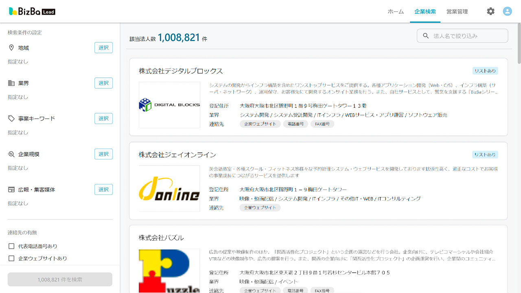Image resolution: width=521 pixels, height=293 pixels.
Task: Toggle 企業ウェブサイトあり checkbox
Action: (x=11, y=258)
